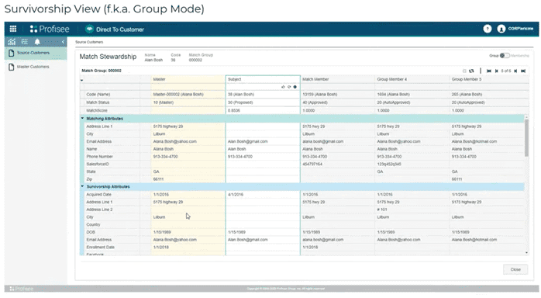Click the thumbs-up approve icon in Subject column
Image resolution: width=541 pixels, height=298 pixels.
coord(283,87)
